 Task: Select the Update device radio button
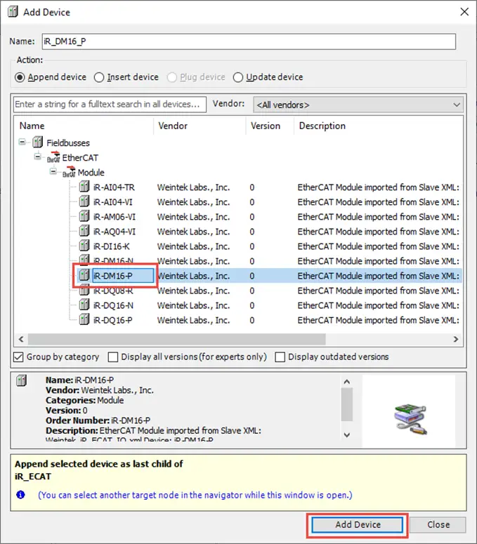[x=238, y=77]
